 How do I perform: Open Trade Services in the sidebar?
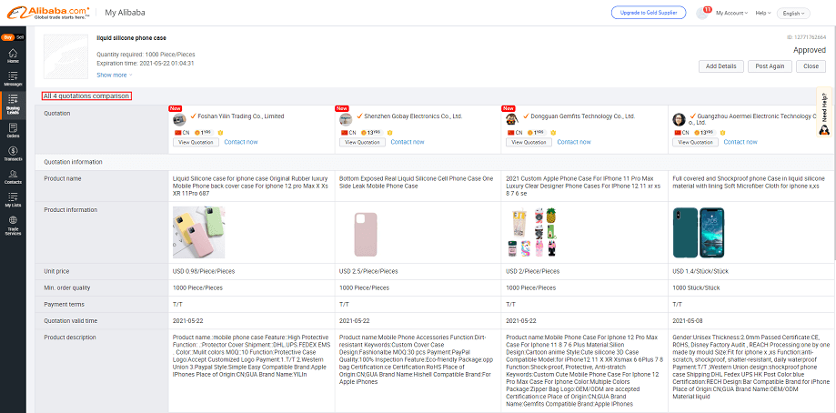tap(13, 226)
